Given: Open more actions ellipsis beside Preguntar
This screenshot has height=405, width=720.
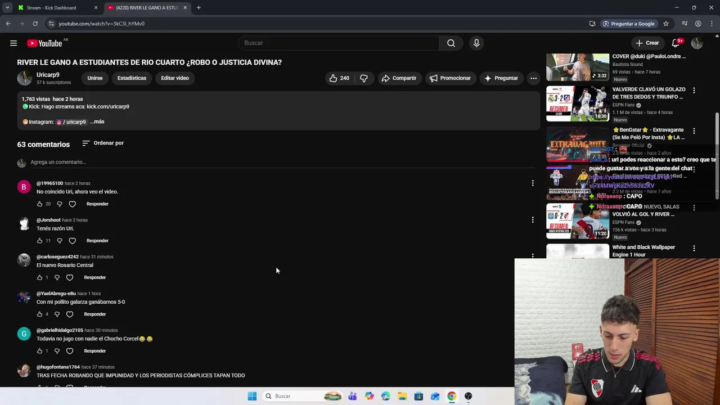Looking at the screenshot, I should click(x=533, y=78).
